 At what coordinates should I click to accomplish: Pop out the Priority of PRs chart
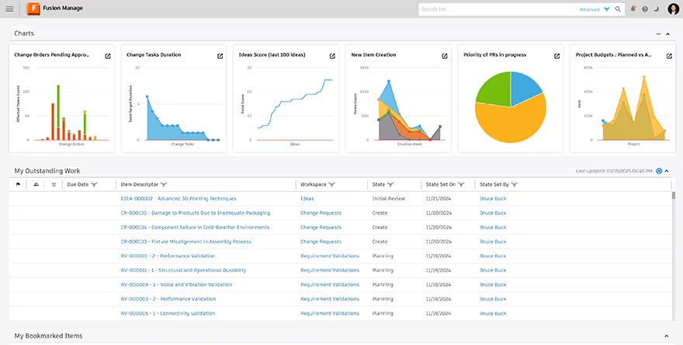pos(556,56)
